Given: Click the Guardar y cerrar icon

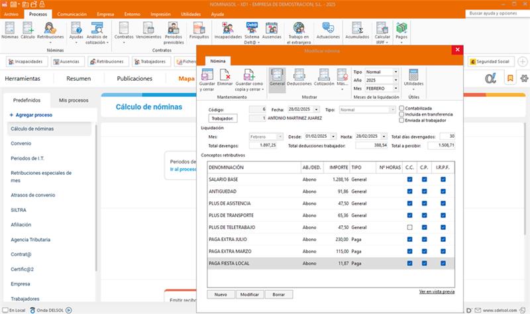Looking at the screenshot, I should pos(209,76).
